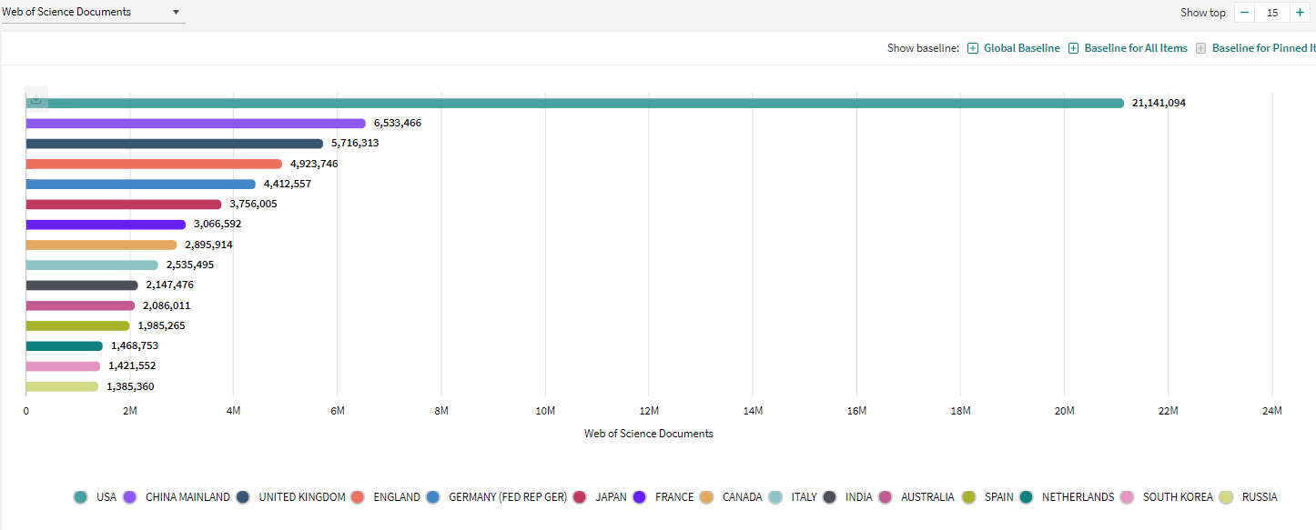Increase Show top count with plus button
The height and width of the screenshot is (530, 1316).
(1300, 13)
